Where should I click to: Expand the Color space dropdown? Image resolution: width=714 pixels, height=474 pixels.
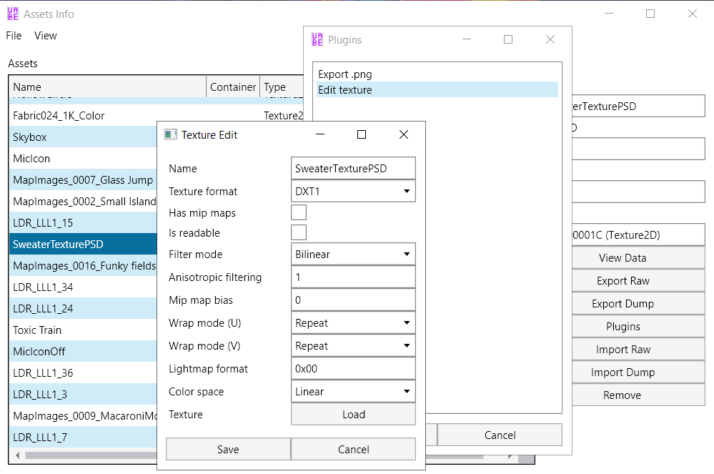353,392
